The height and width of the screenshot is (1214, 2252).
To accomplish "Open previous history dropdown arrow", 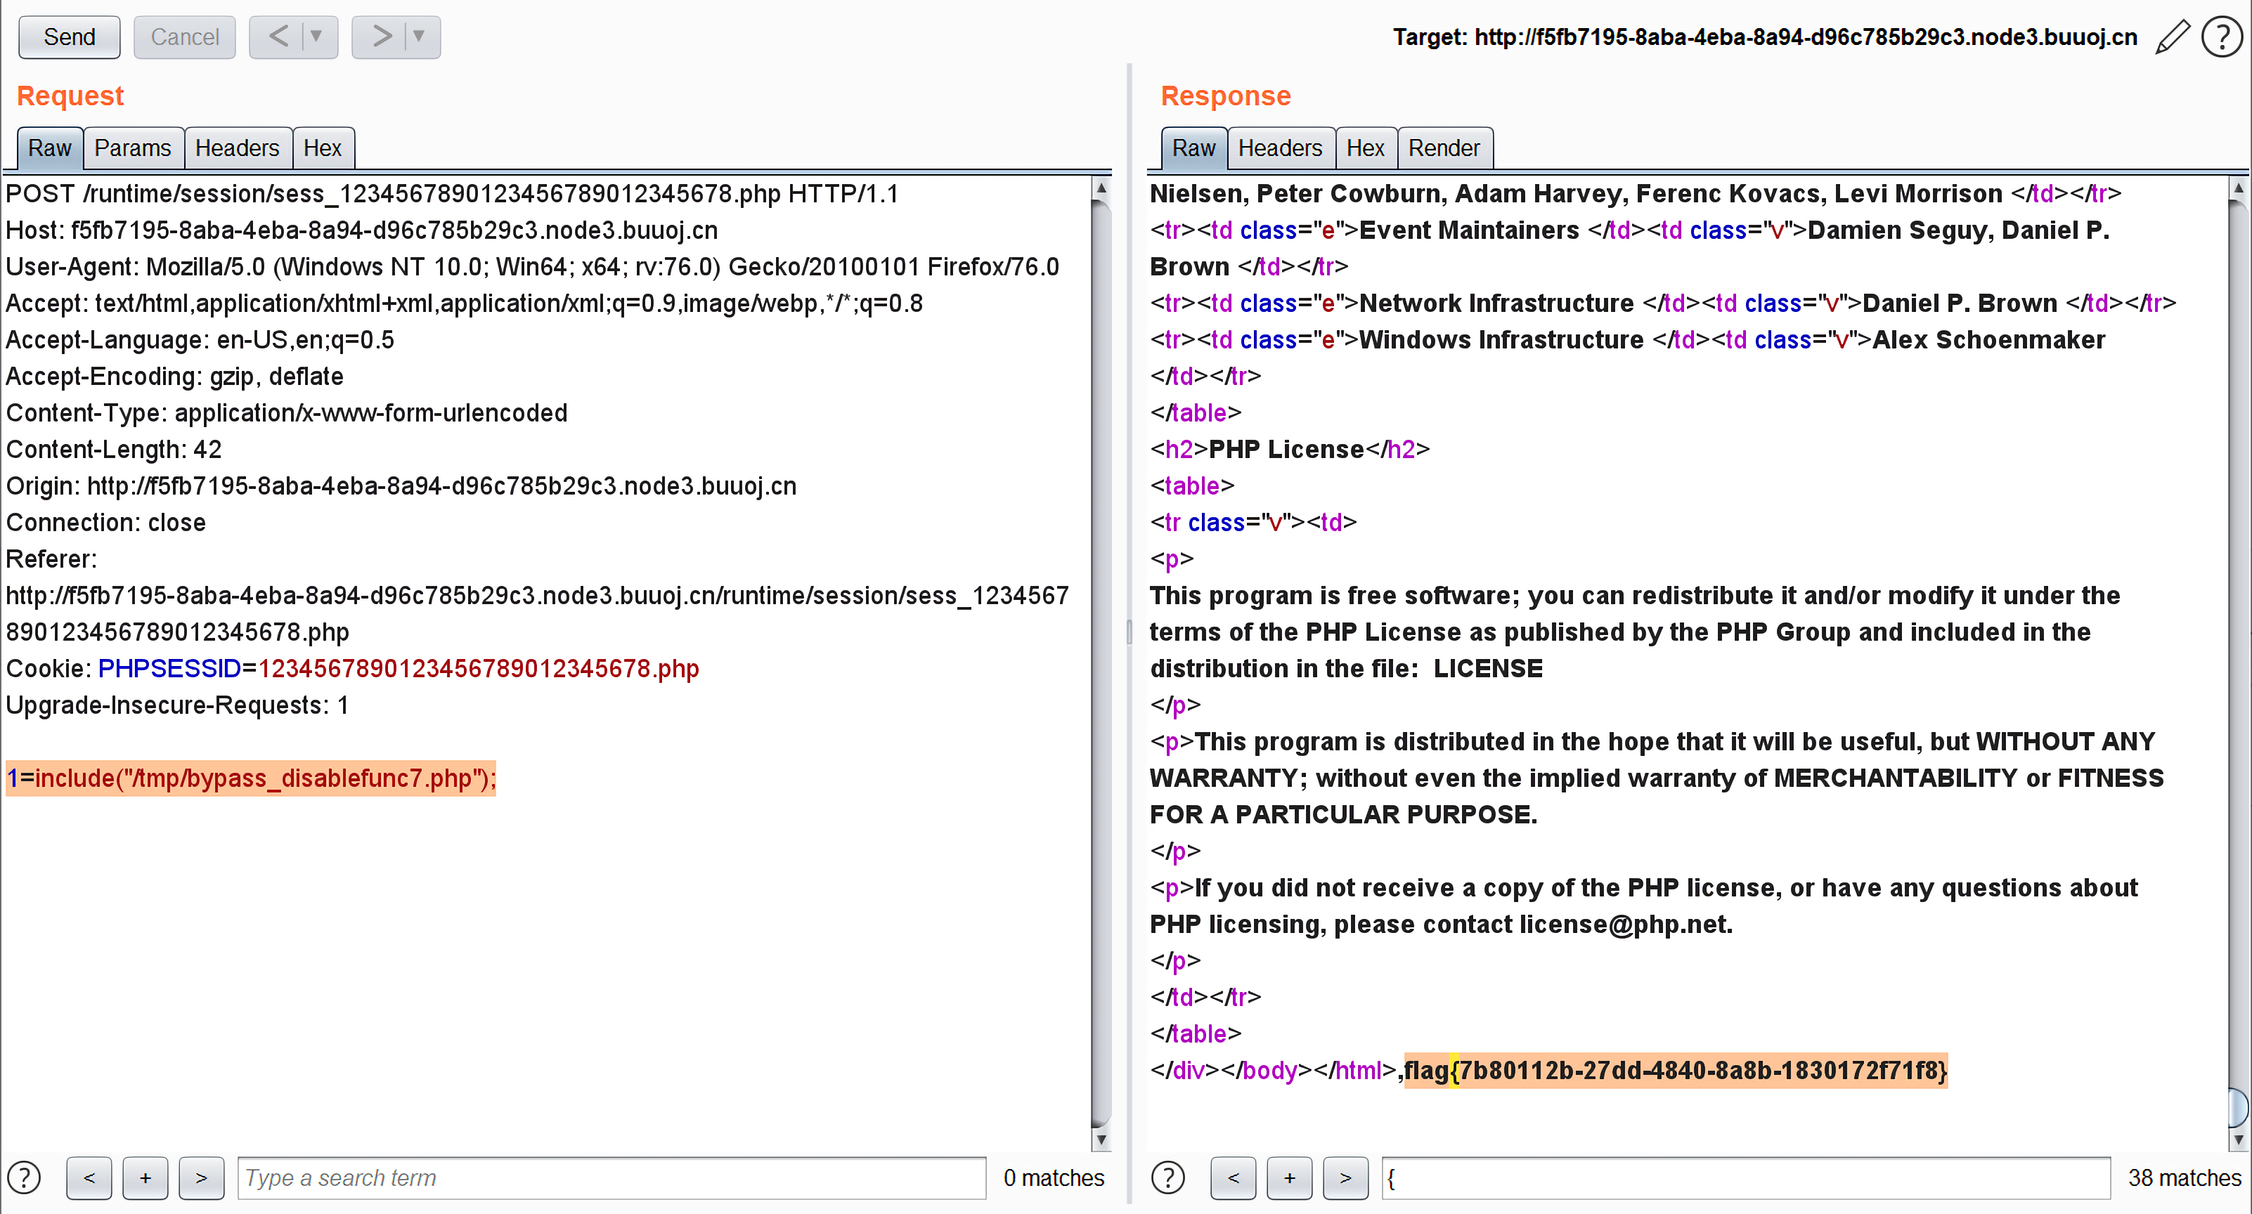I will 317,37.
